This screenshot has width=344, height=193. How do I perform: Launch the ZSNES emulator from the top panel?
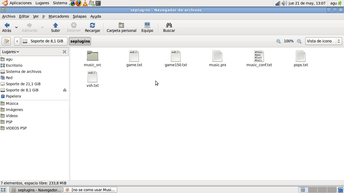72,3
